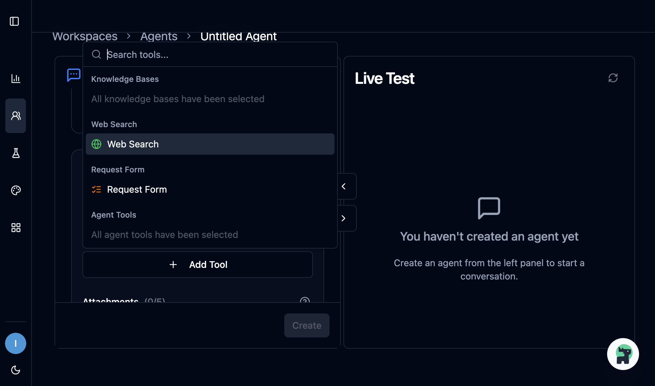Viewport: 655px width, 386px height.
Task: Click the Create button
Action: click(306, 325)
